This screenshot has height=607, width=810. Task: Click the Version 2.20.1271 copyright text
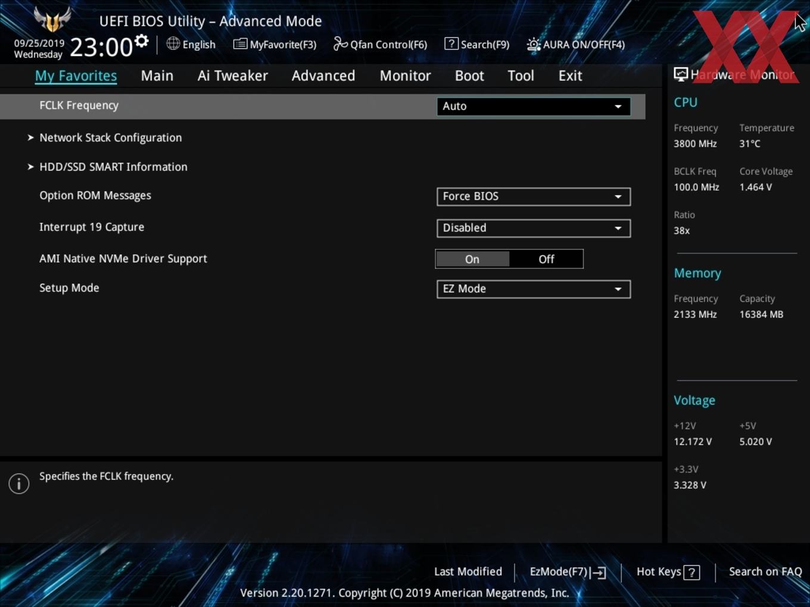pos(404,593)
